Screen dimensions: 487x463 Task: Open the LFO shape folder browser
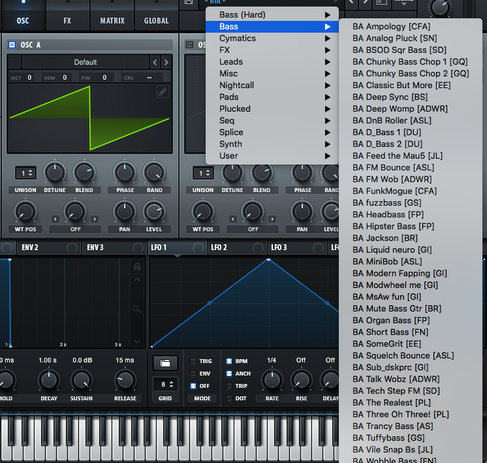pyautogui.click(x=165, y=363)
